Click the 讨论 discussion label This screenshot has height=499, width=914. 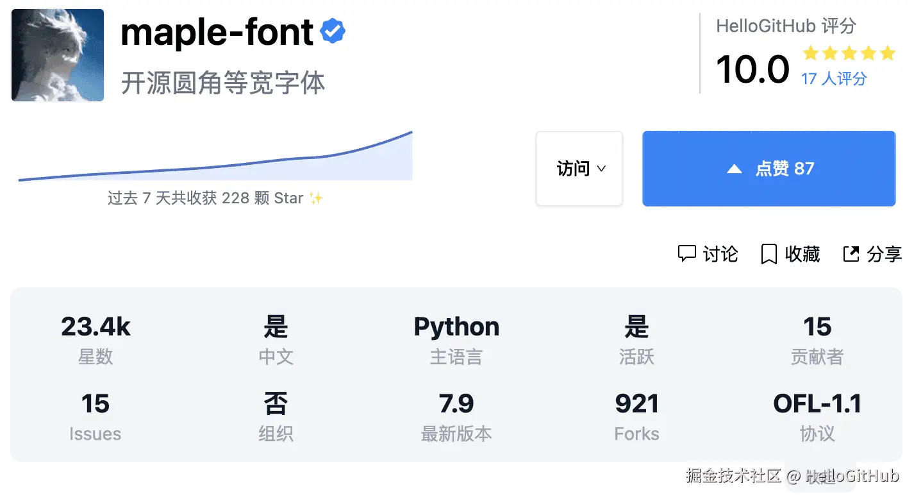[720, 254]
